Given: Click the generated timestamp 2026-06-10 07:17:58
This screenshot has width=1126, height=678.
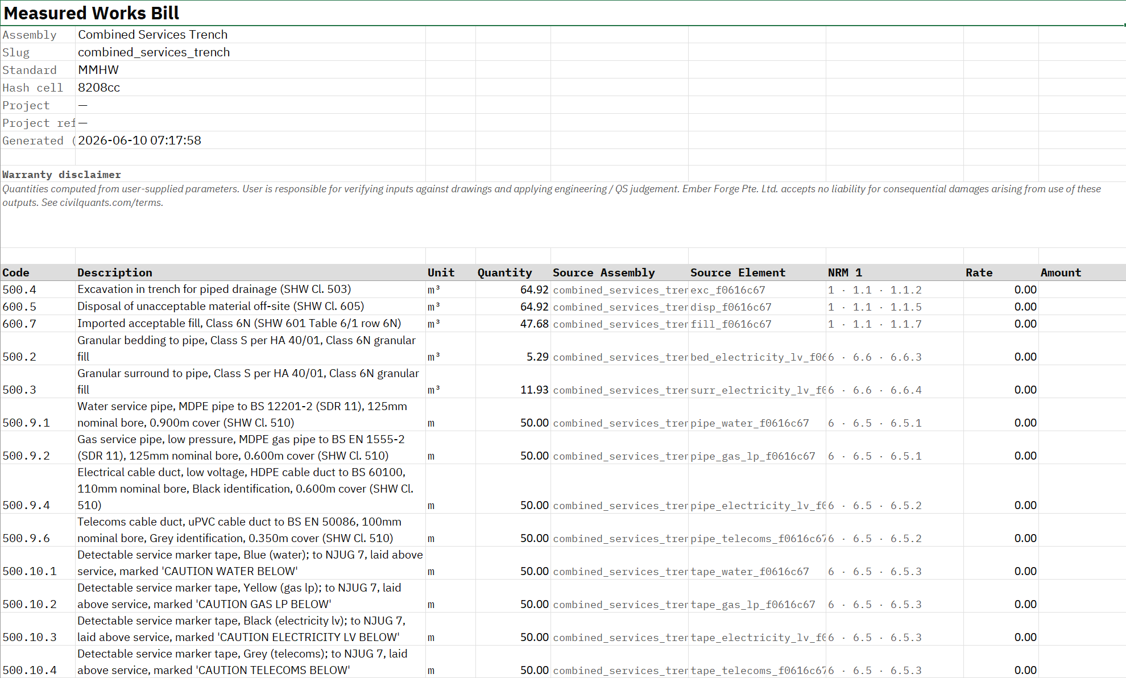Looking at the screenshot, I should (139, 140).
